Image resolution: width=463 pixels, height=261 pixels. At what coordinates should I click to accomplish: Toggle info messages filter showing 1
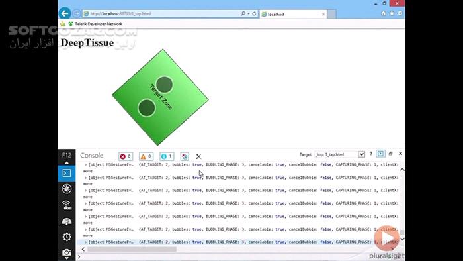[167, 156]
